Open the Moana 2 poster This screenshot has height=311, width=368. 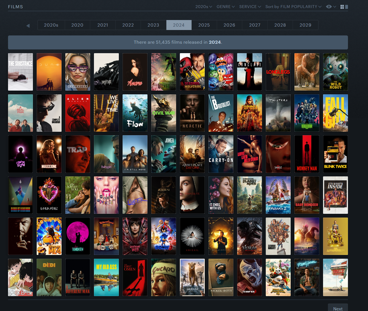click(x=278, y=195)
